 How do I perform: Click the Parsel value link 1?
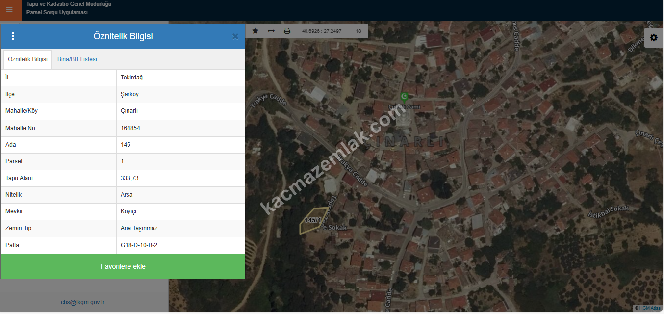[123, 161]
